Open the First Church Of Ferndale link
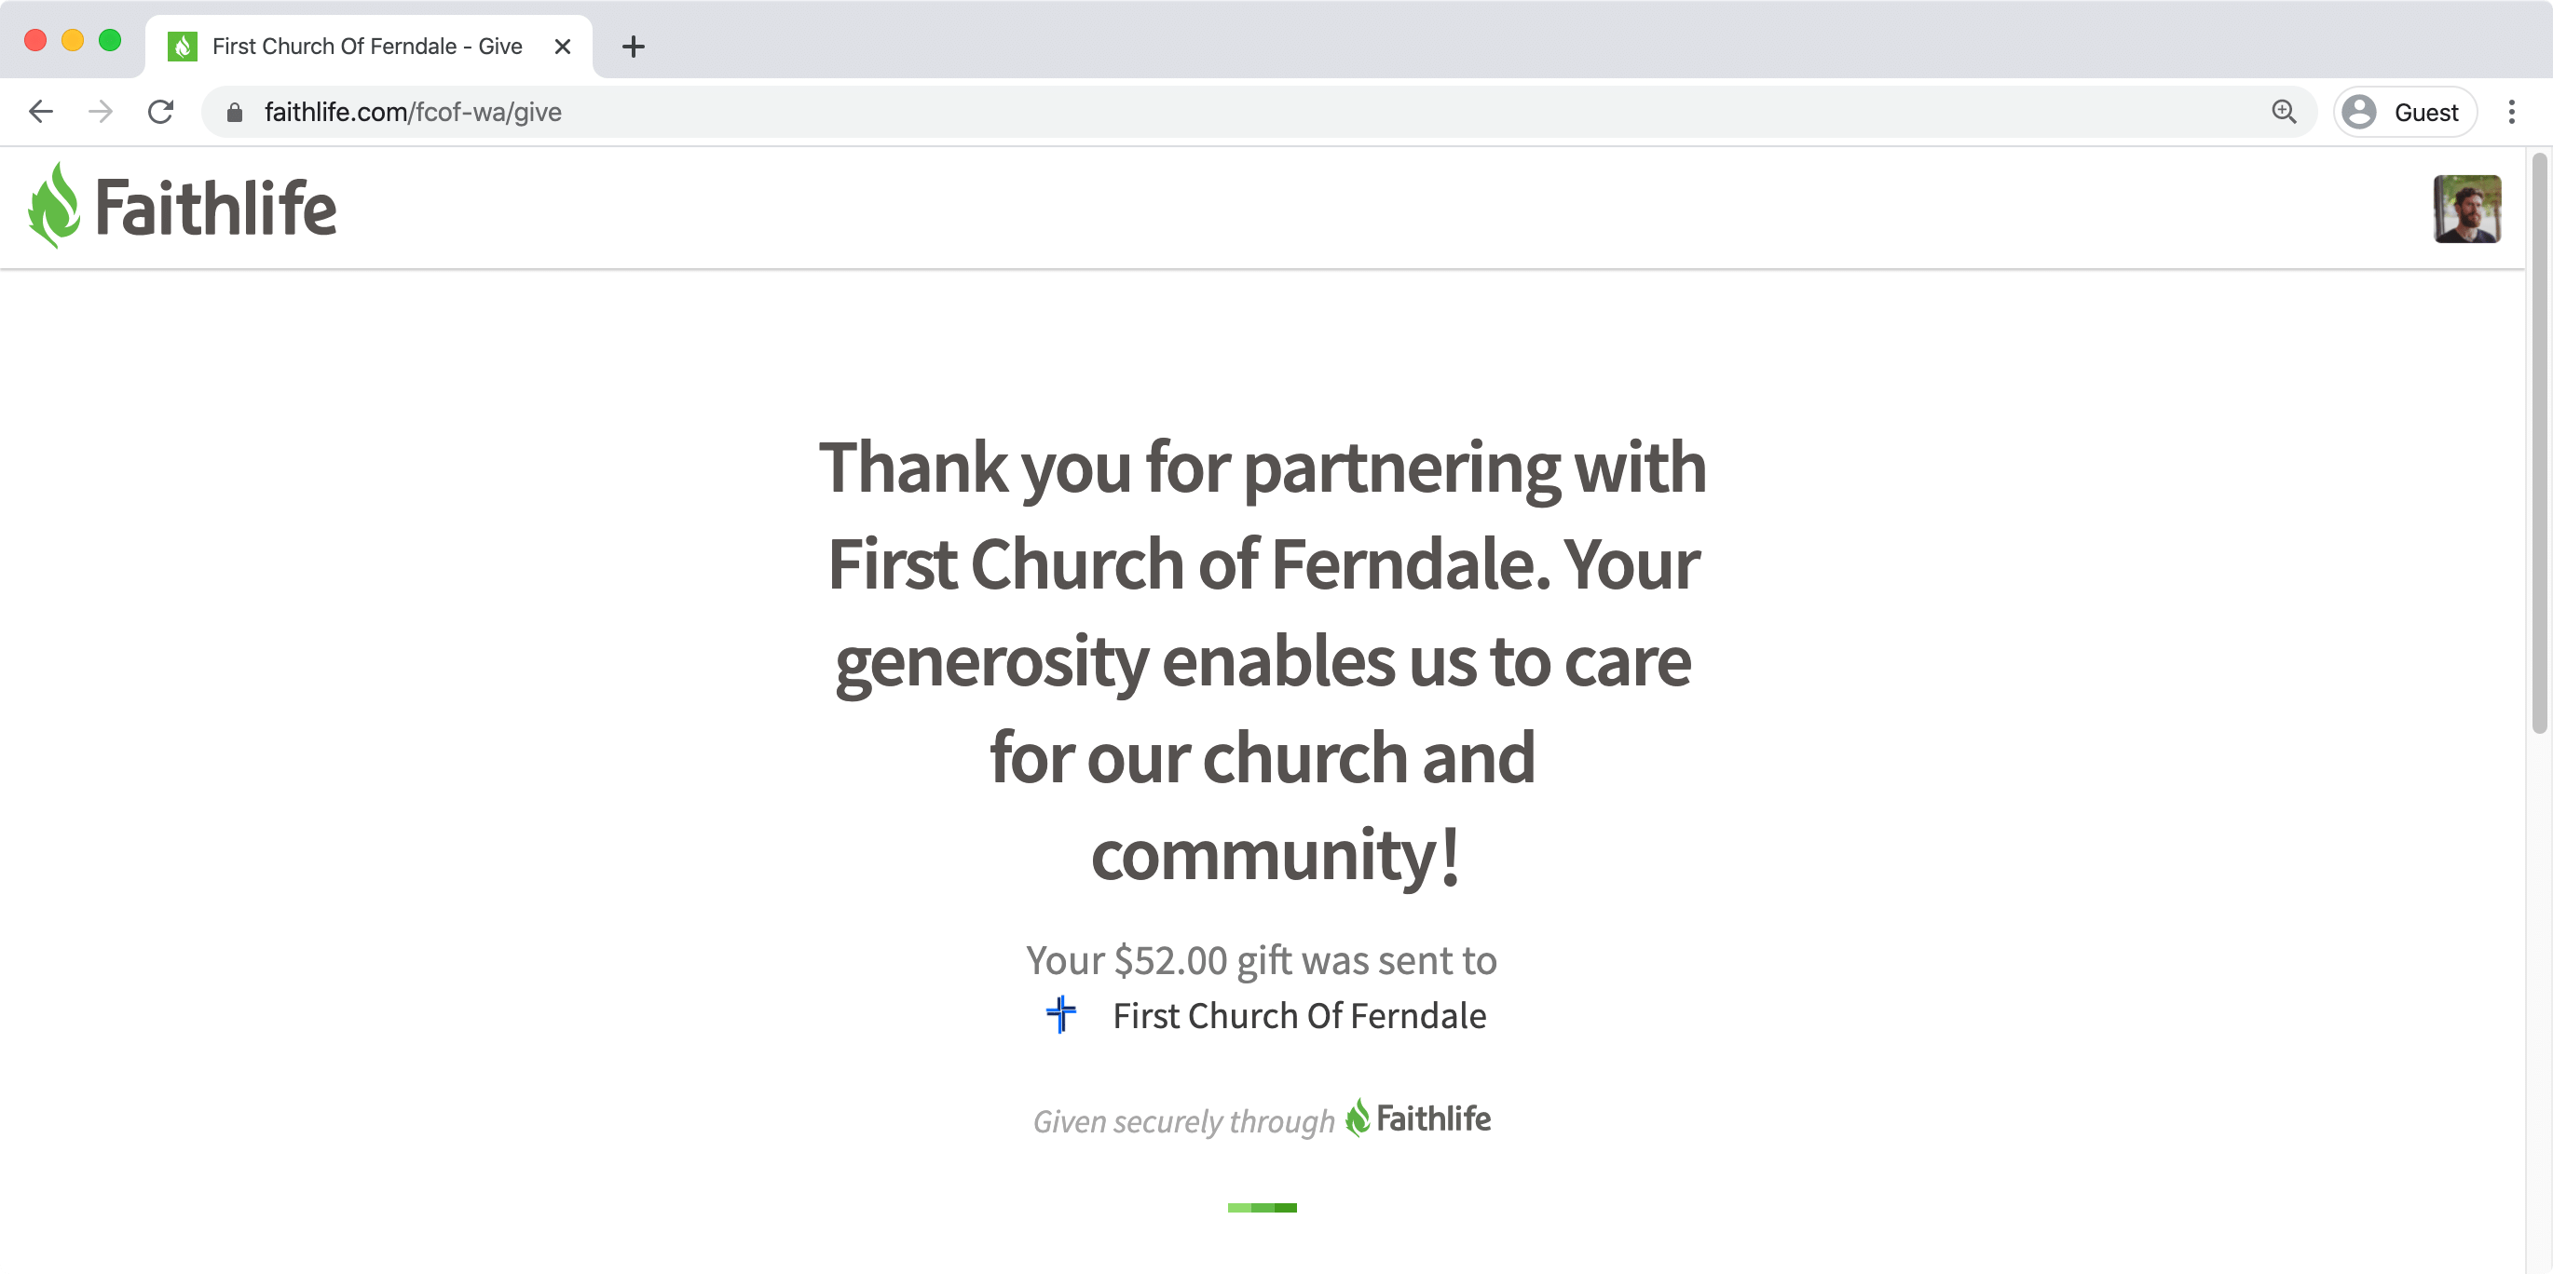This screenshot has height=1274, width=2553. (1298, 1015)
